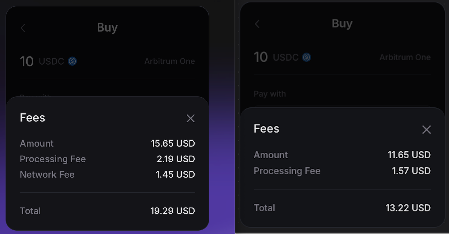Image resolution: width=449 pixels, height=234 pixels.
Task: Go back from the Buy screen above Network Fee sheet
Action: point(23,28)
